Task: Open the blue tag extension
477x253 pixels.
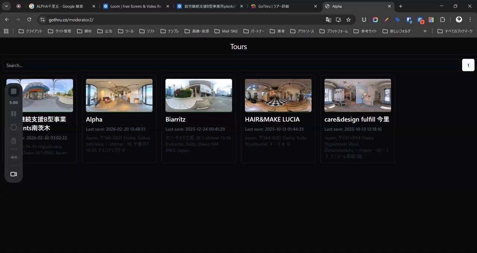Action: [398, 20]
